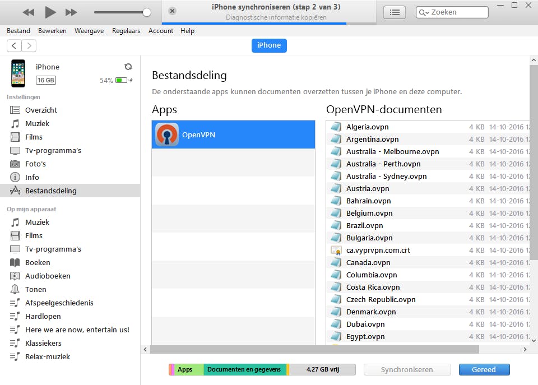This screenshot has height=385, width=538.
Task: Click the Documenten en gegevens storage segment
Action: pyautogui.click(x=245, y=369)
